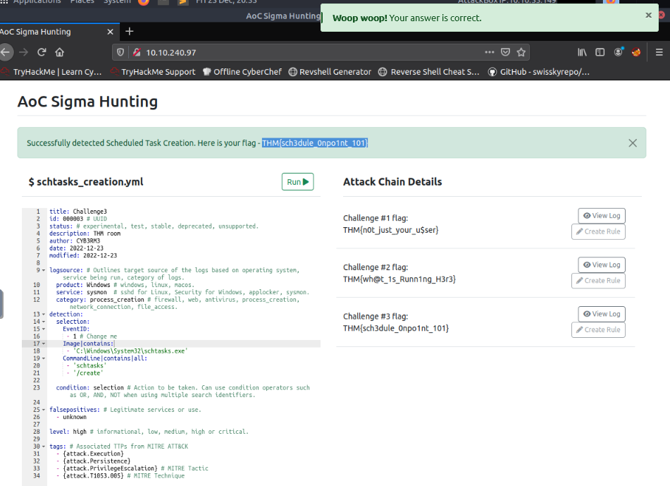Open GitHub - swisskyrepo bookmark
Image resolution: width=670 pixels, height=486 pixels.
click(x=539, y=72)
